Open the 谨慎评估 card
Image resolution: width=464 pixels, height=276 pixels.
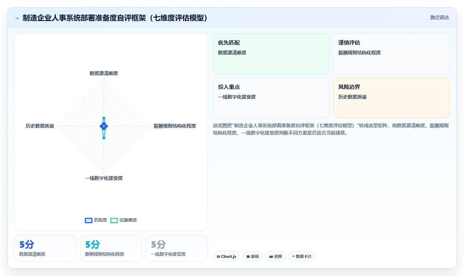click(391, 54)
